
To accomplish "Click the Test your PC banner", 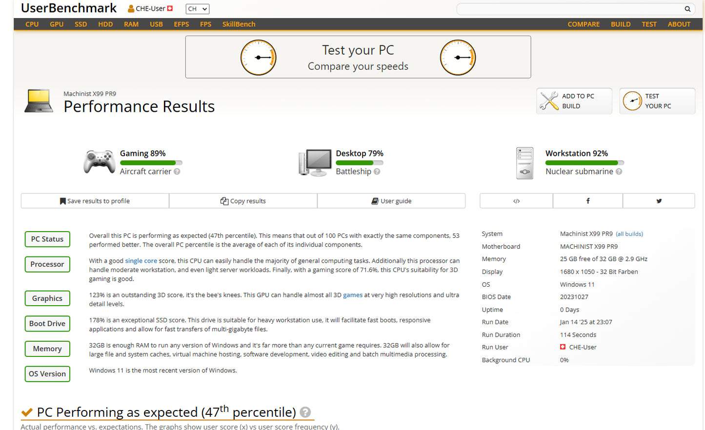I will [358, 57].
